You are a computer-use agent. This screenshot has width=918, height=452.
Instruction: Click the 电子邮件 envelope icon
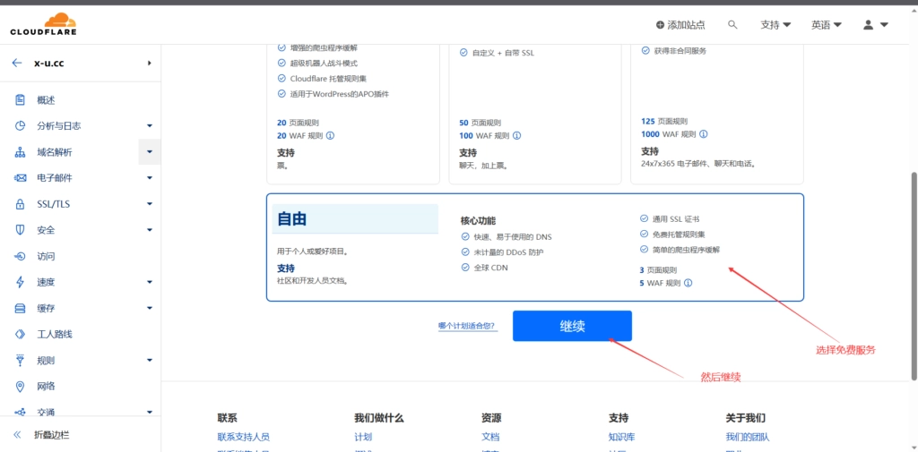tap(20, 178)
